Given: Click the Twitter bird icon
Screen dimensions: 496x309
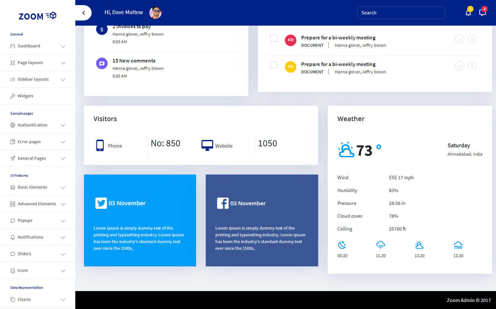Looking at the screenshot, I should coord(101,203).
